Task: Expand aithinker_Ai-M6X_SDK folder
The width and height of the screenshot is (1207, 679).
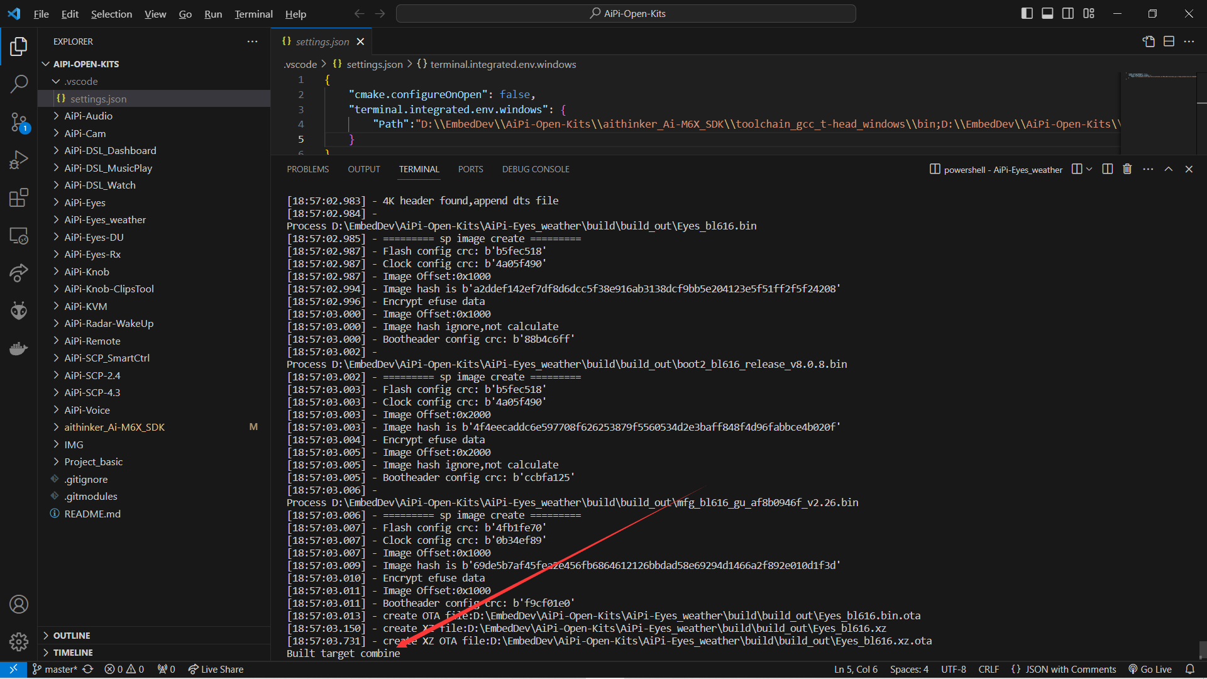Action: (154, 428)
